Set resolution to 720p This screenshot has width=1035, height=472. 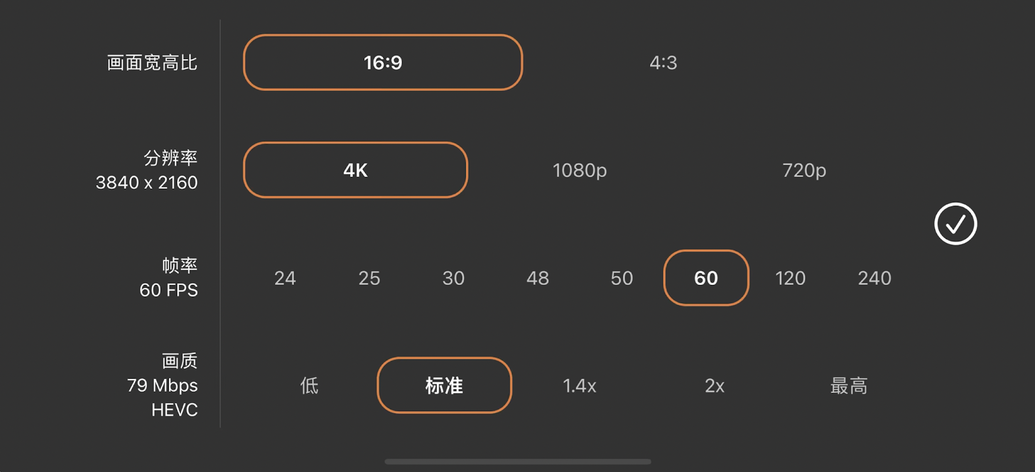804,170
